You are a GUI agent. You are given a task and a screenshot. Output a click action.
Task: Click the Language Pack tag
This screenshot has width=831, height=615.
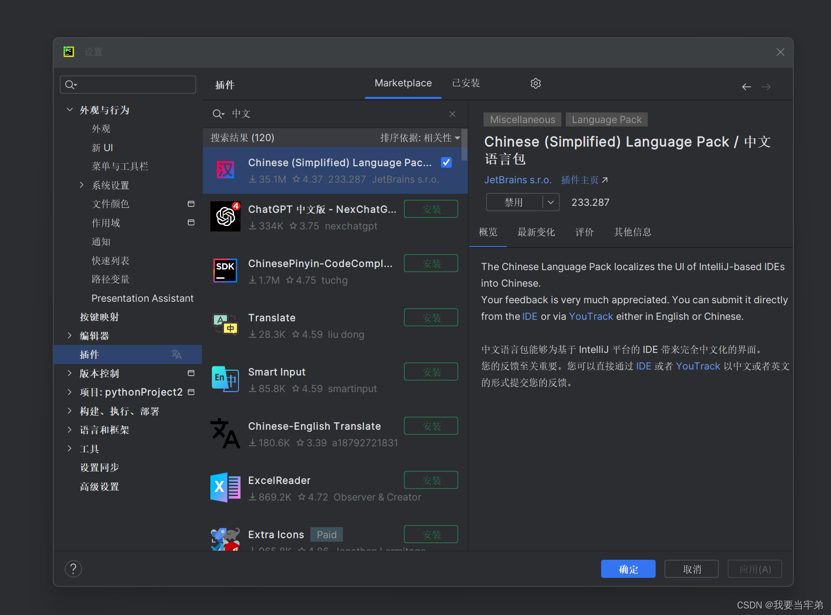[607, 119]
